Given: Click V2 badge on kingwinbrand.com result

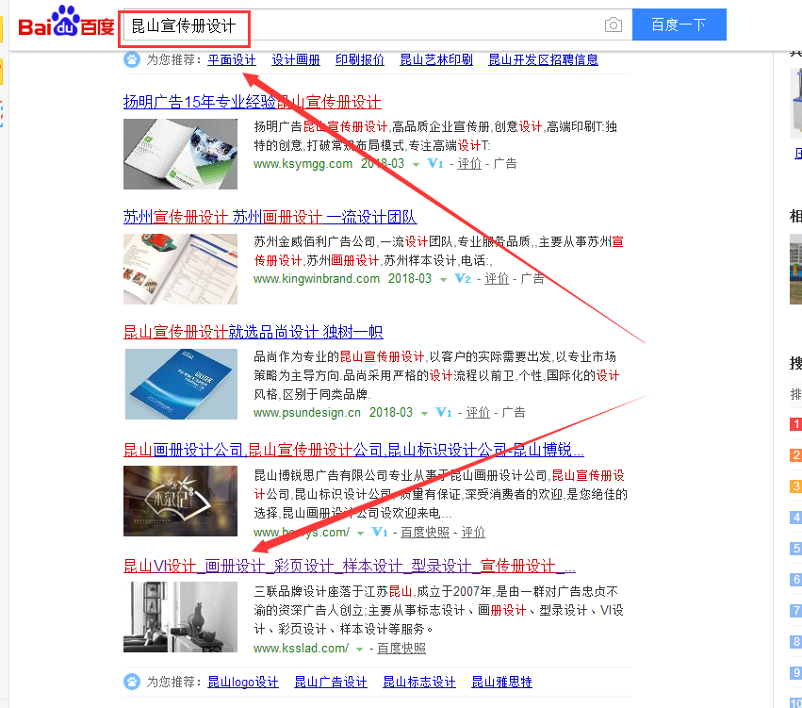Looking at the screenshot, I should tap(463, 279).
